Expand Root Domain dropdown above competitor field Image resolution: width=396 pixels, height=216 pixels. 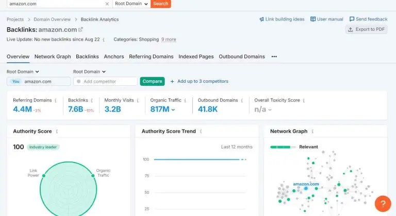[x=89, y=72]
